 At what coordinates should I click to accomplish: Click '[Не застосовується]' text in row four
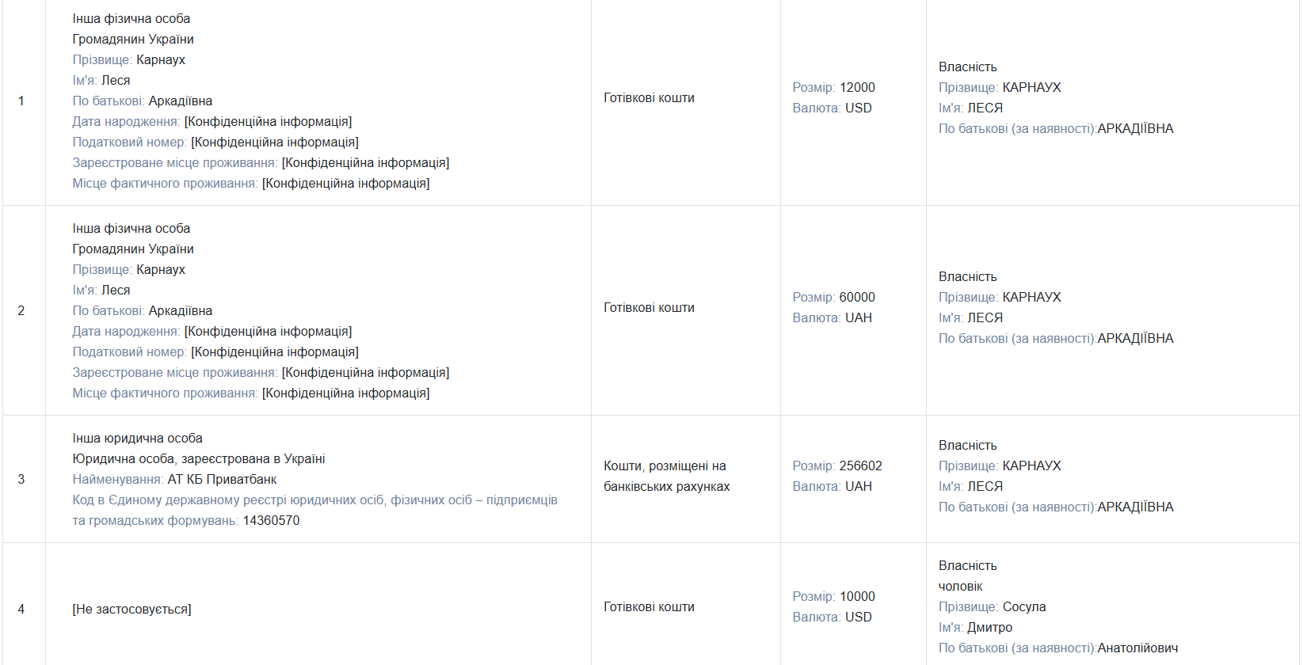pos(131,609)
